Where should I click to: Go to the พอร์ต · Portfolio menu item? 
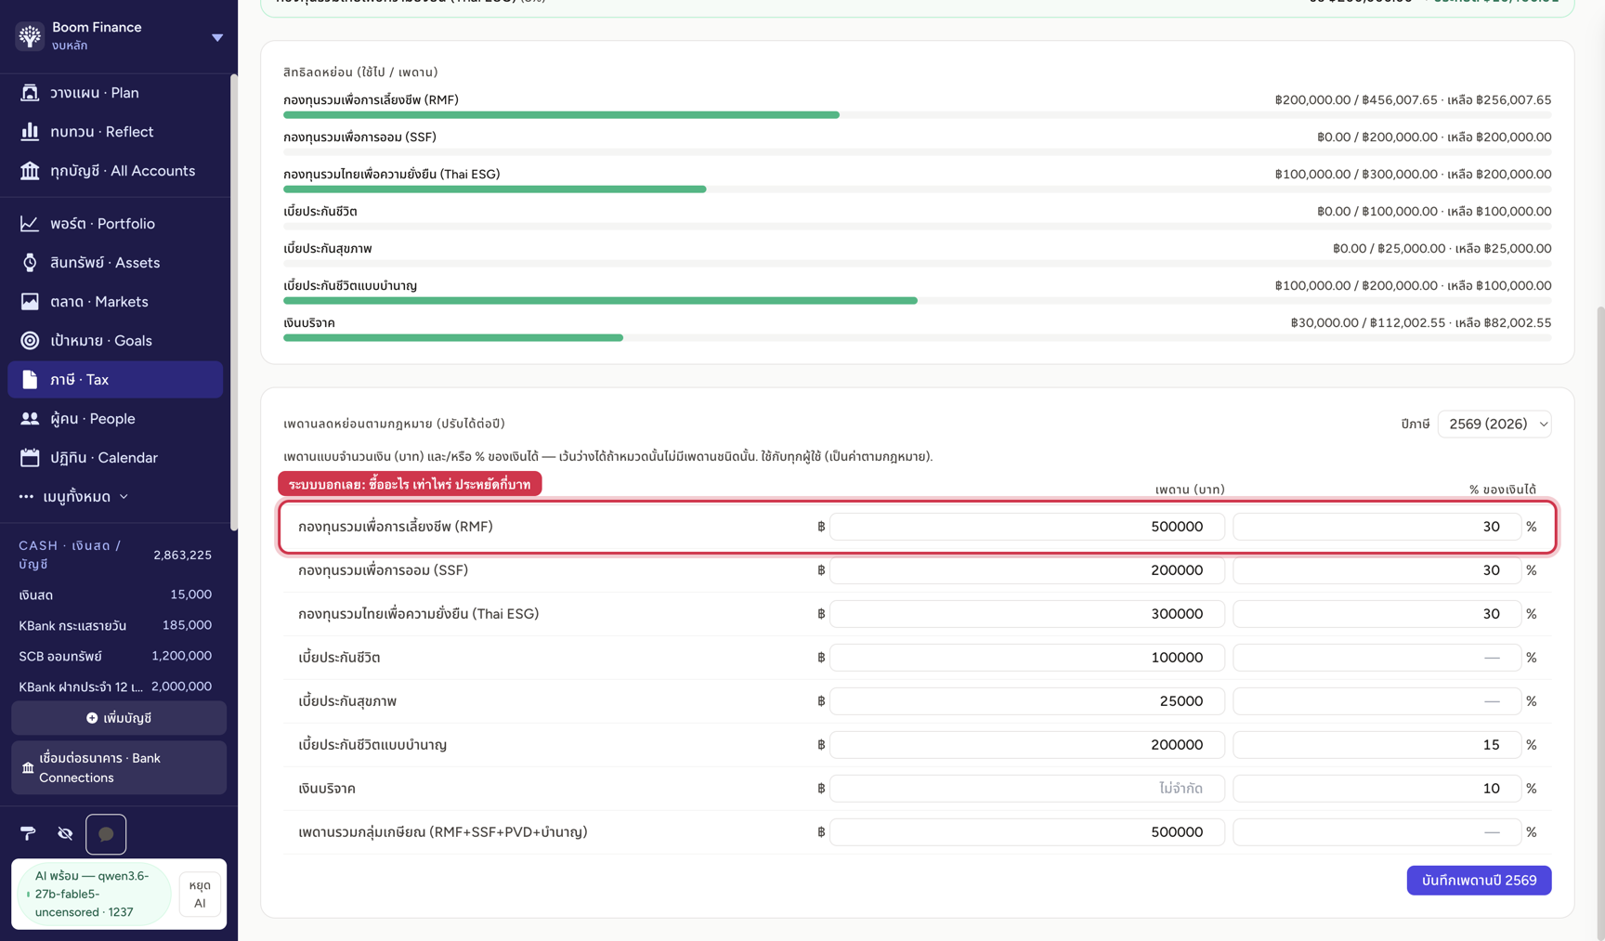tap(115, 223)
